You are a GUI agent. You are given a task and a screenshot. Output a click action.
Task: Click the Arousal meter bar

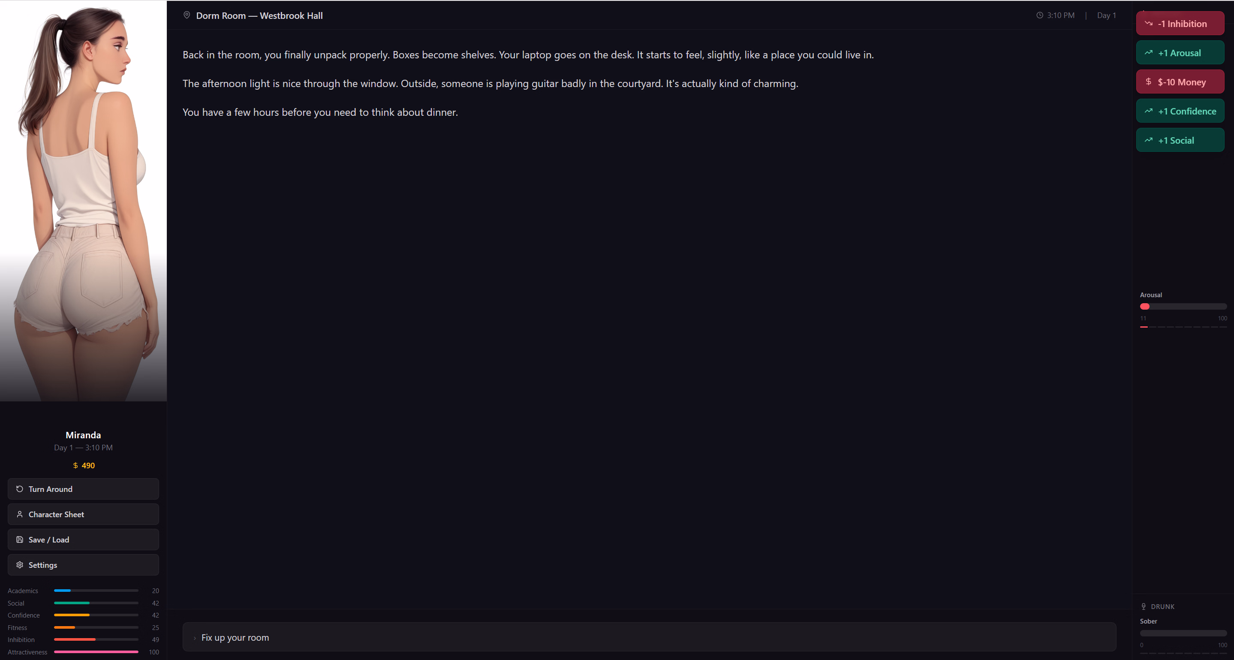(1183, 307)
